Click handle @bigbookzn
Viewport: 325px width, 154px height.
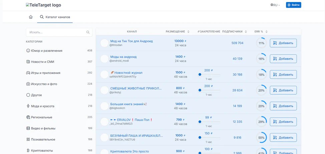coord(117,108)
